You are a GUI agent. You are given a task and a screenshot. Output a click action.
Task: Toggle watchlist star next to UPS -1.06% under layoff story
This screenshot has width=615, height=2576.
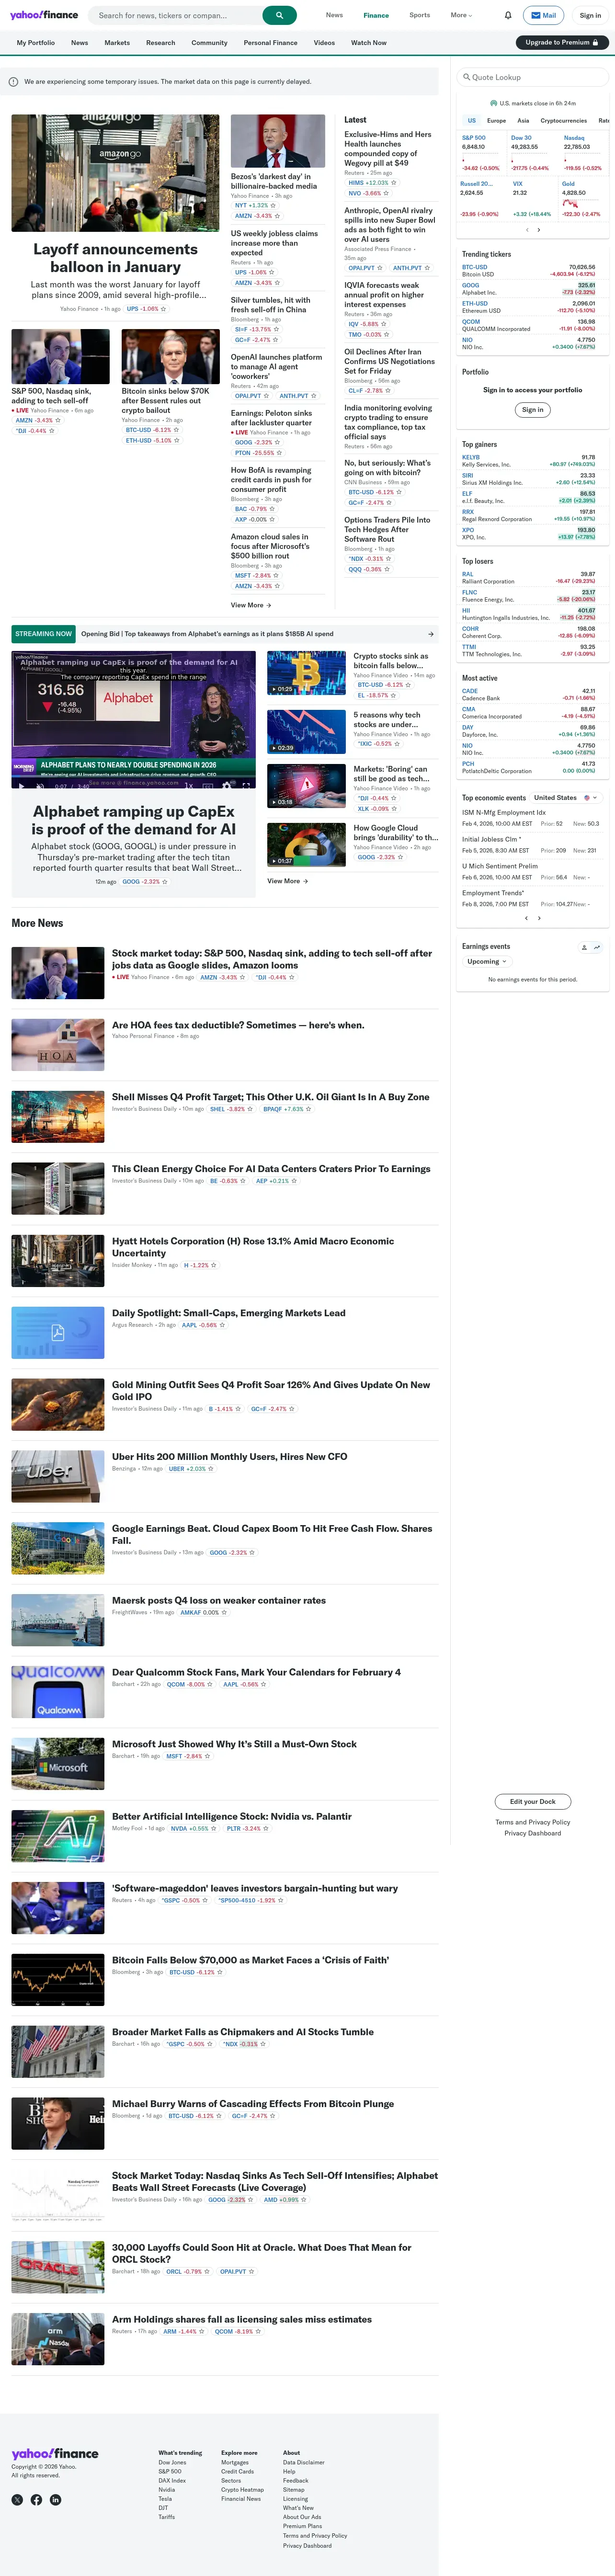pos(163,309)
